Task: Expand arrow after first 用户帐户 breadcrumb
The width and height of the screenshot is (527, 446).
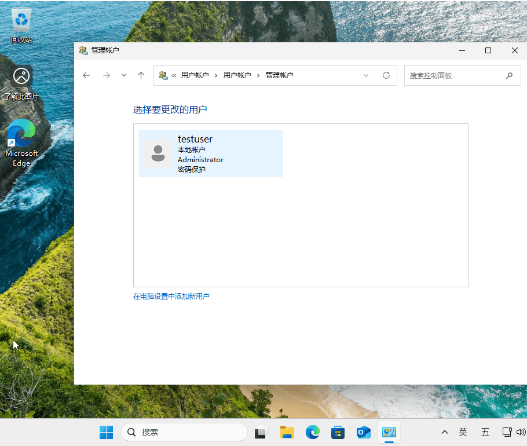Action: tap(216, 76)
